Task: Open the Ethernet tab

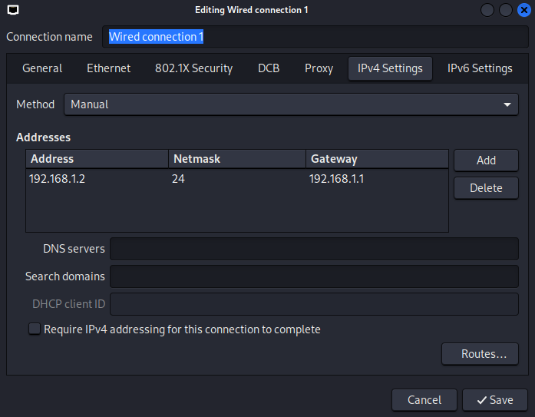Action: tap(108, 68)
